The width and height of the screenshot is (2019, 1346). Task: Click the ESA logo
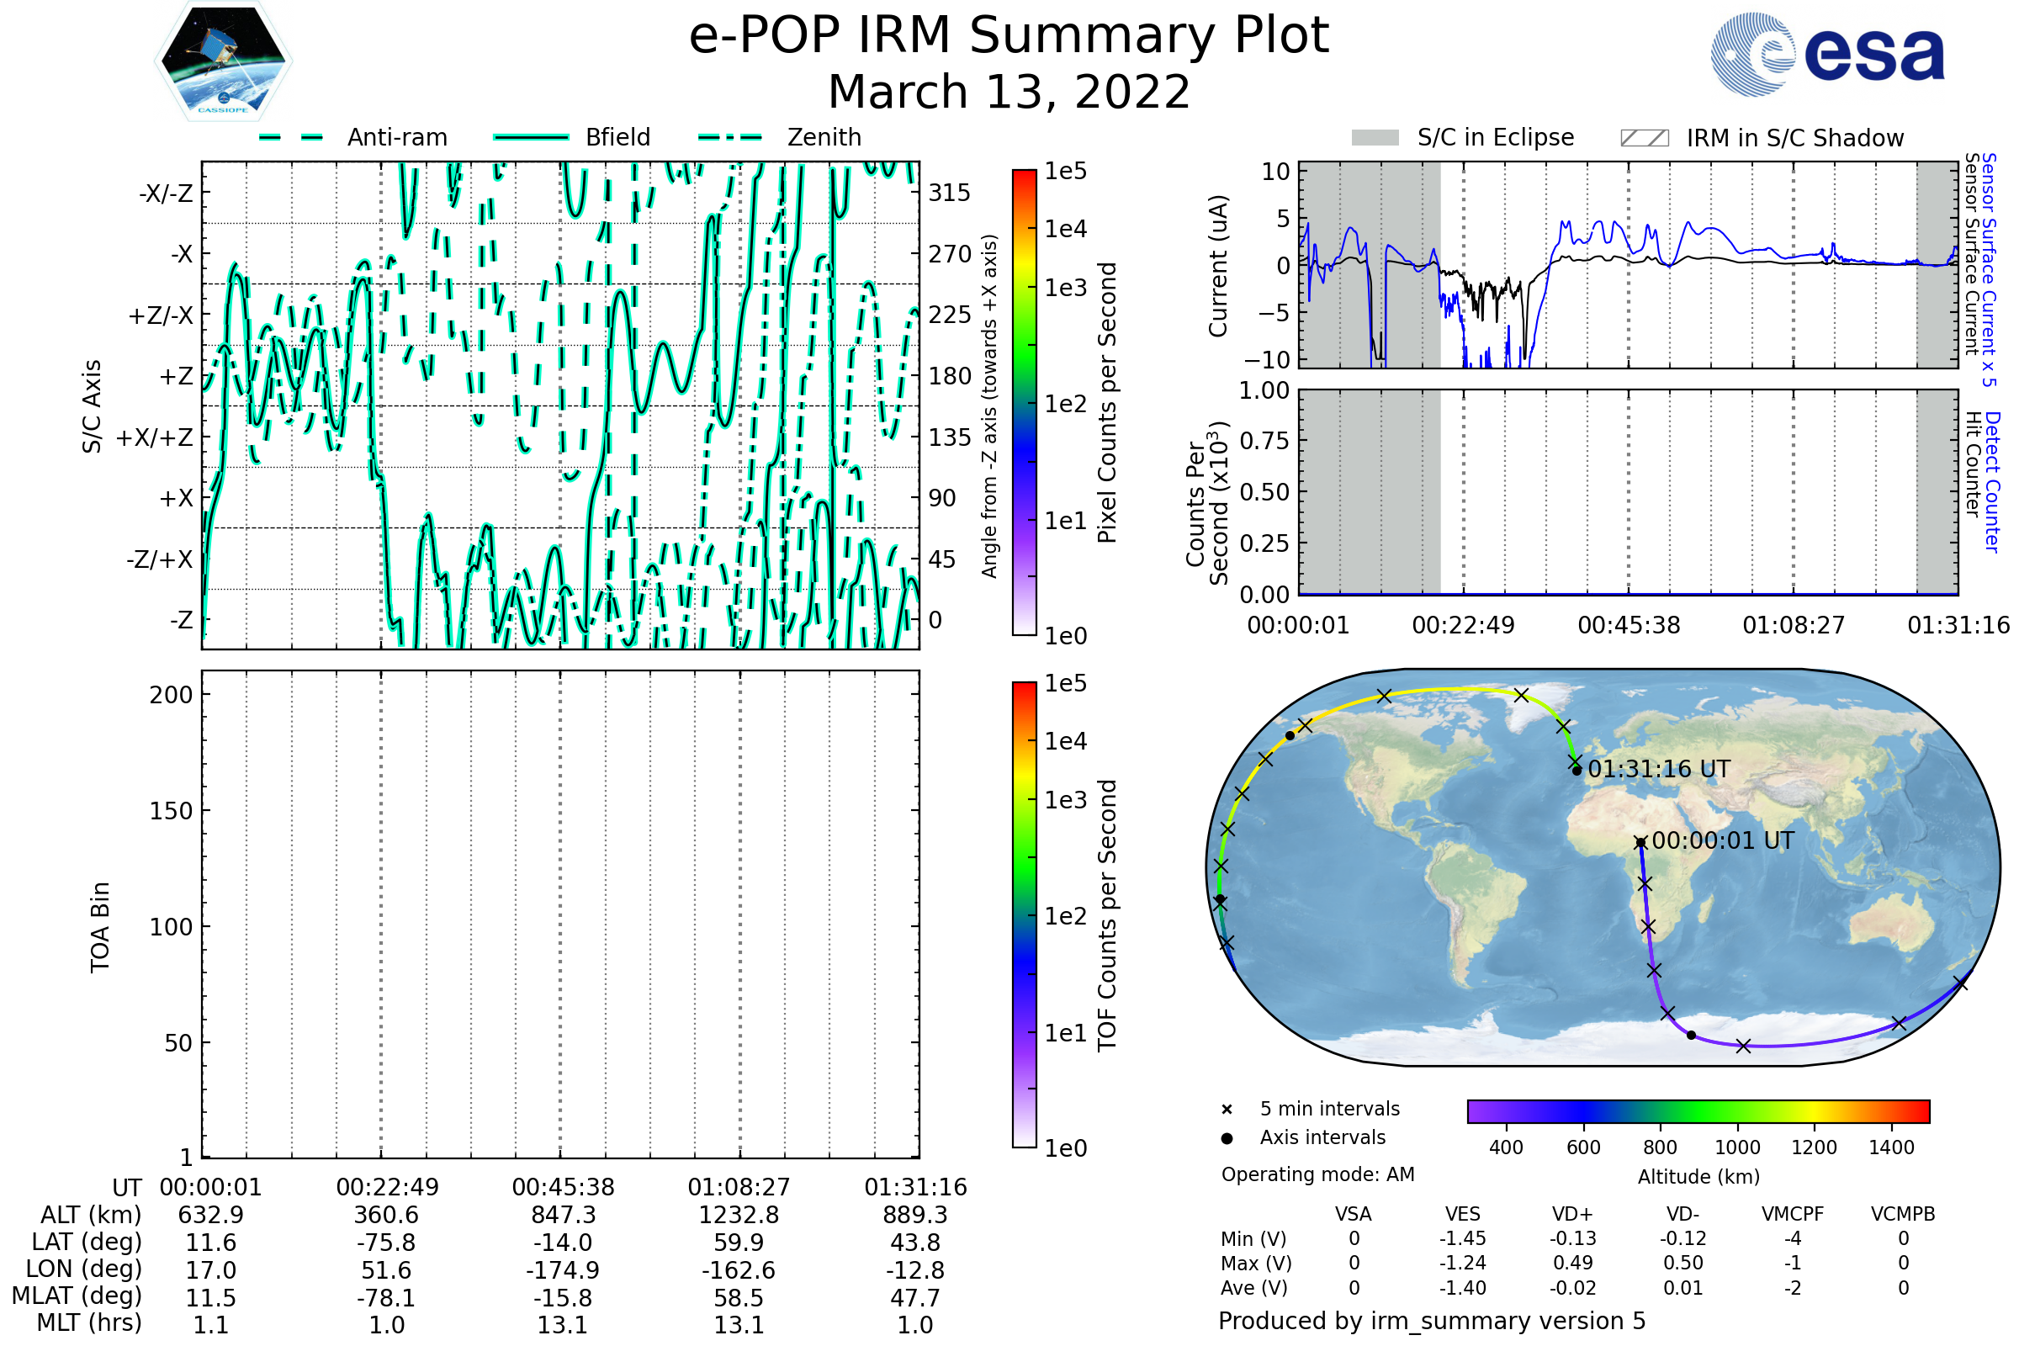[x=1826, y=54]
